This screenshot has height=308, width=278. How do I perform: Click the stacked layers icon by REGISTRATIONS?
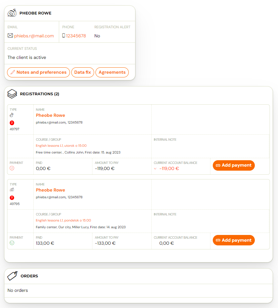click(12, 94)
